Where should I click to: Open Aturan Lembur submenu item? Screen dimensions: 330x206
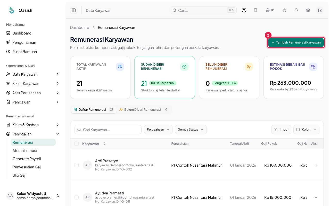(x=33, y=151)
